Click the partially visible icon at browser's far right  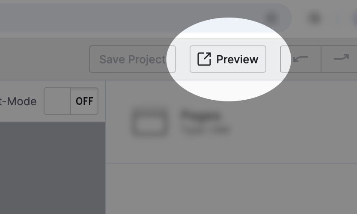(x=354, y=18)
